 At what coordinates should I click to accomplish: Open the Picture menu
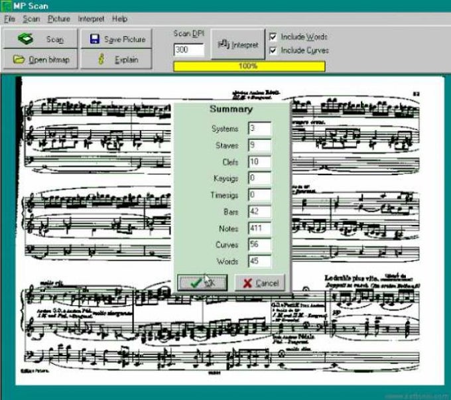click(59, 19)
